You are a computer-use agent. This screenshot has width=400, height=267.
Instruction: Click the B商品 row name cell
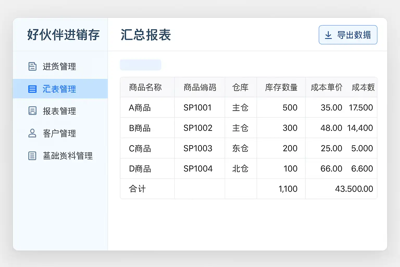click(x=140, y=128)
